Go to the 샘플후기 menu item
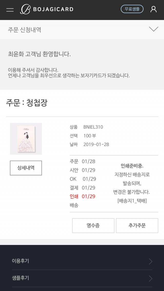The height and width of the screenshot is (291, 164). click(x=20, y=278)
